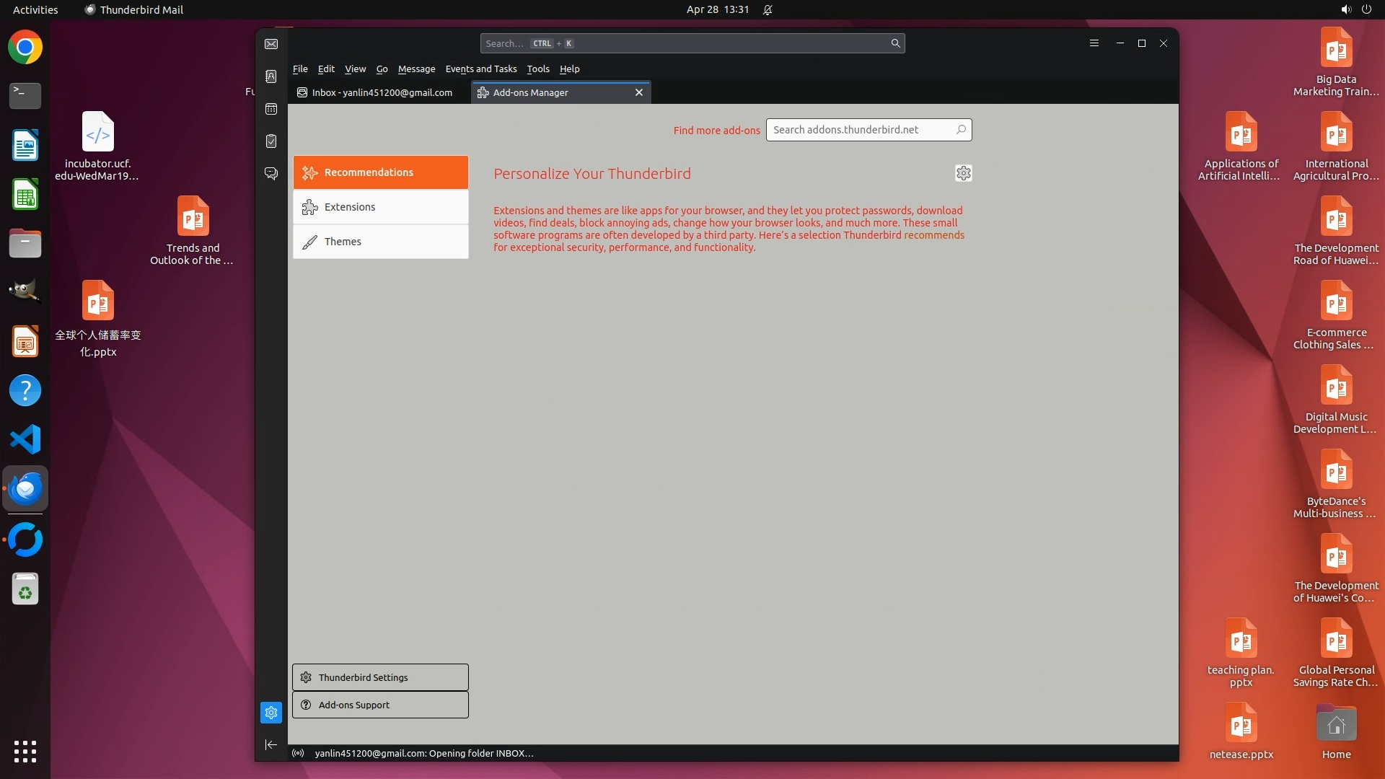Open Events and Tasks menu
The width and height of the screenshot is (1385, 779).
click(480, 69)
